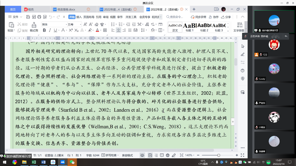Screen dimensions: 296x166
Task: Switch to the 插入 ribbon tab
Action: coord(79,17)
